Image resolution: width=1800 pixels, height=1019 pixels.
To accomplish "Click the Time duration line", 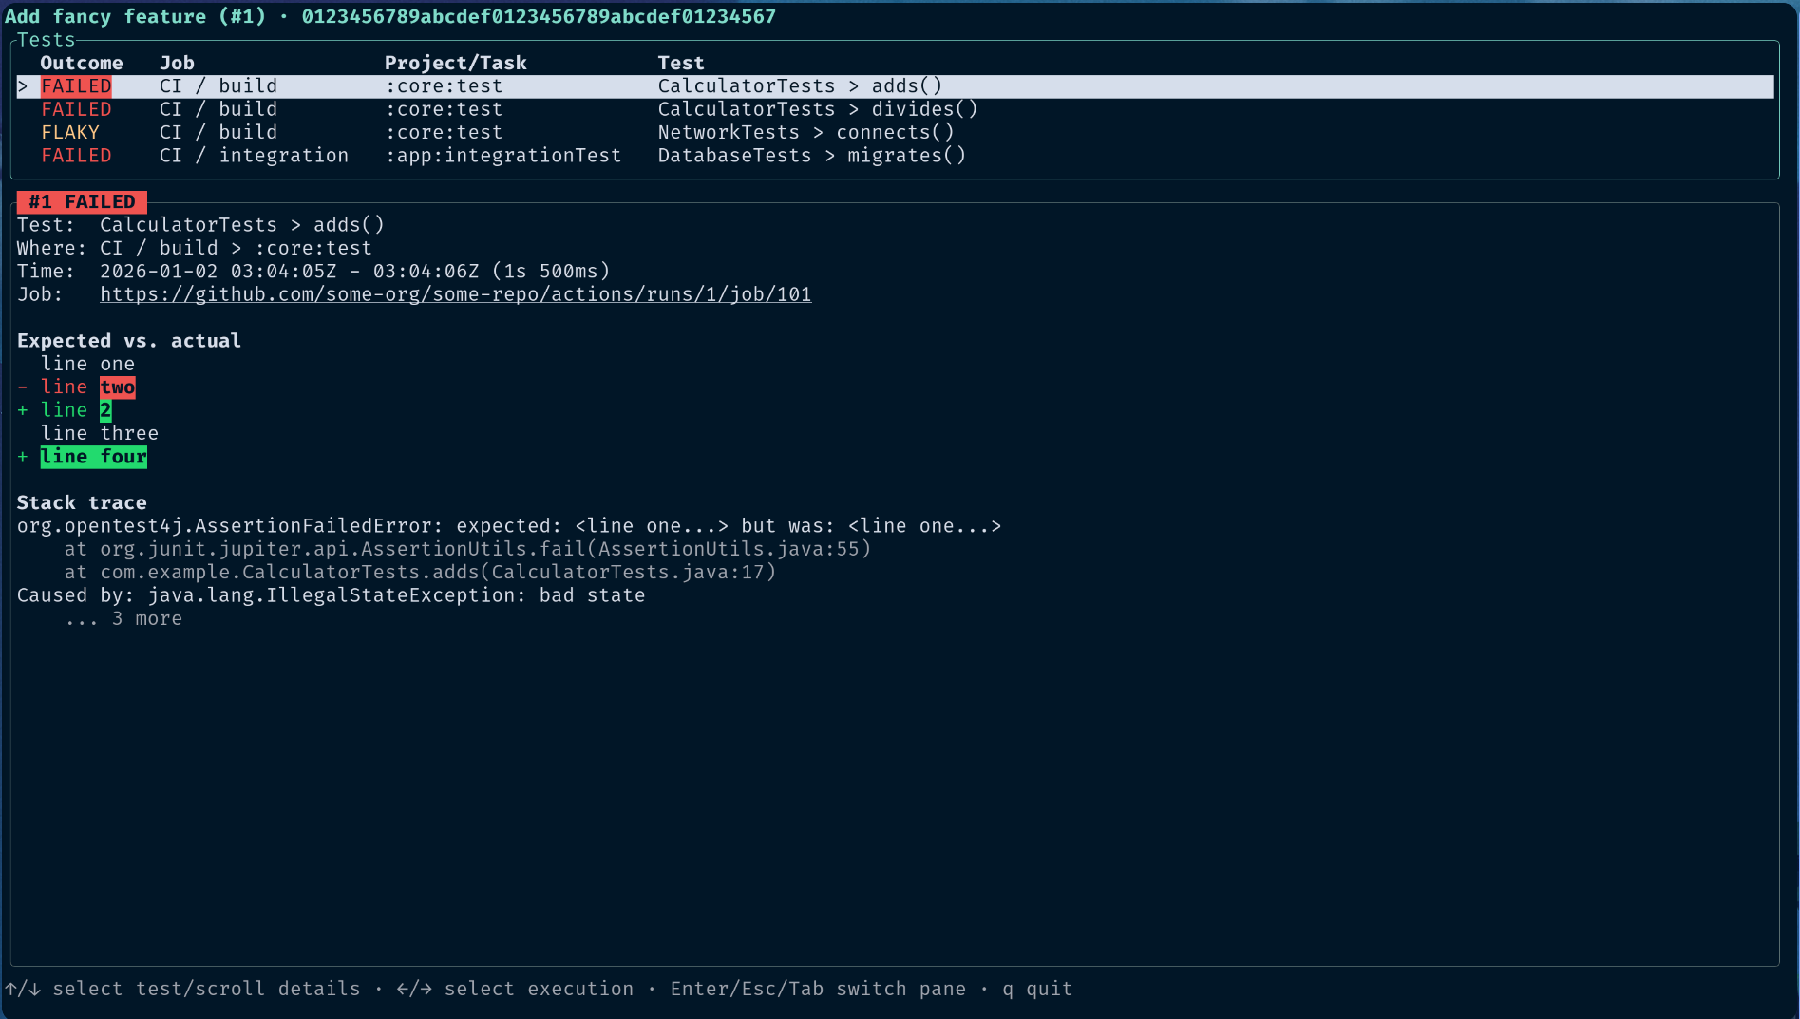I will [313, 272].
